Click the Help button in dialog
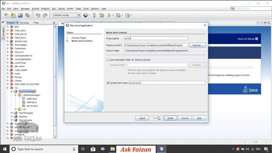This screenshot has width=272, height=153. tap(199, 118)
